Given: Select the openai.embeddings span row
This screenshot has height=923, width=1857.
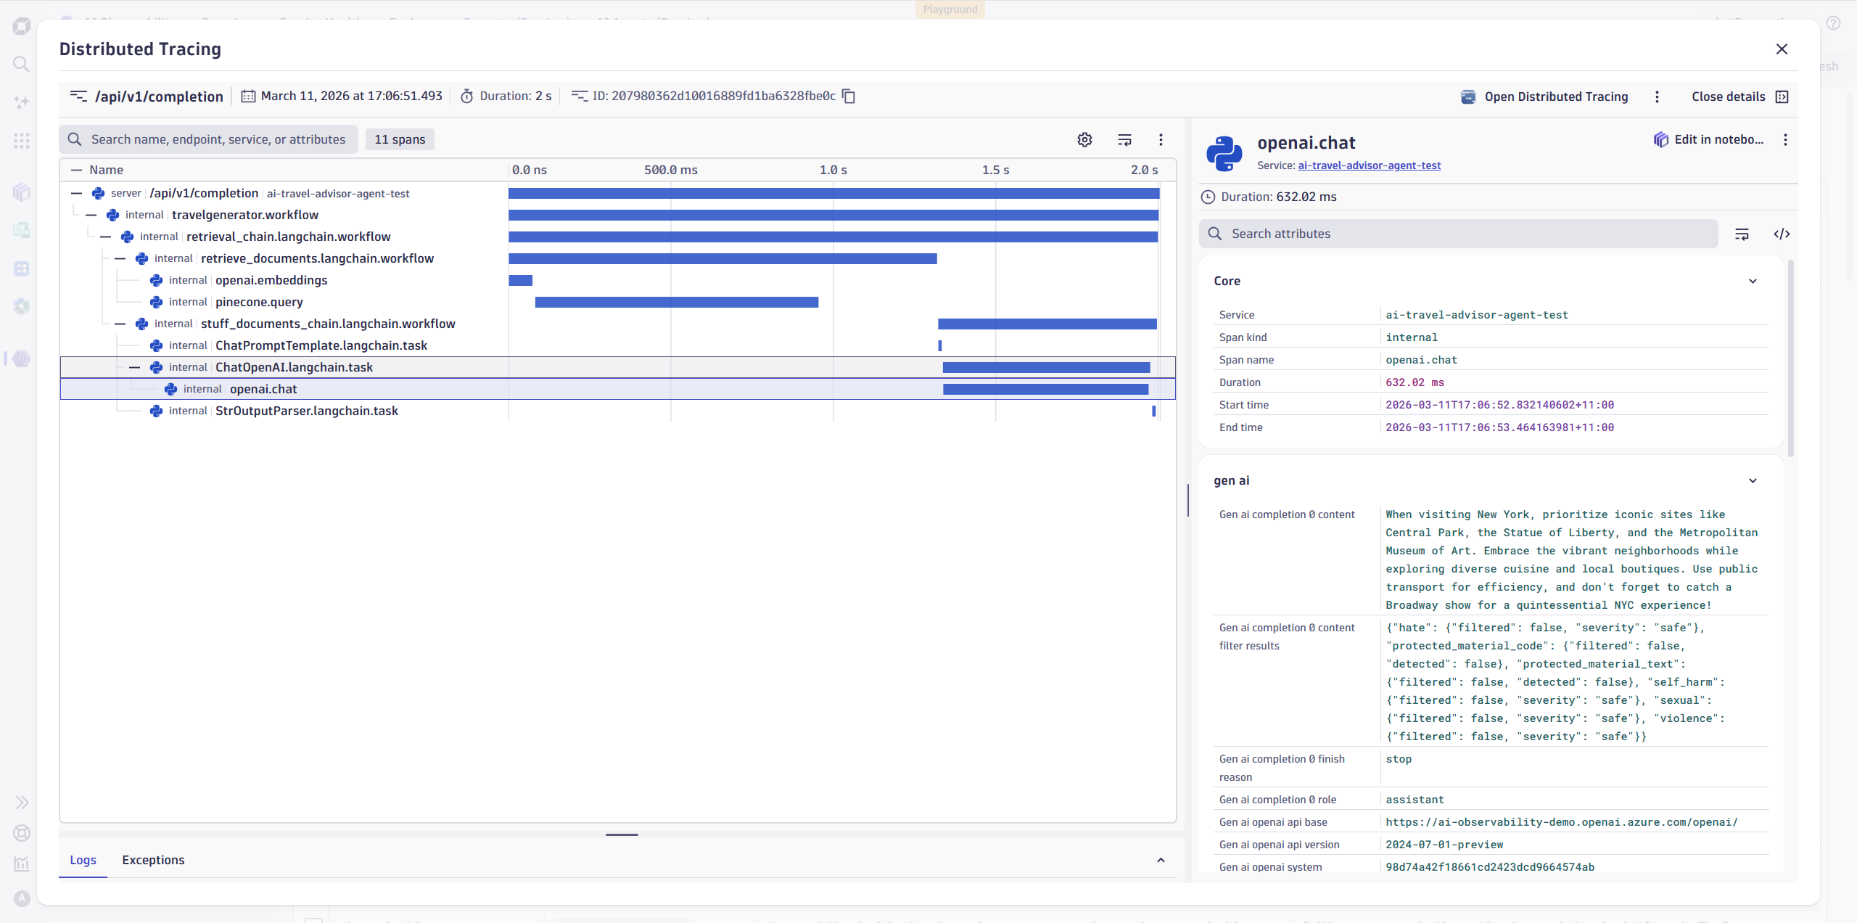Looking at the screenshot, I should pyautogui.click(x=617, y=280).
